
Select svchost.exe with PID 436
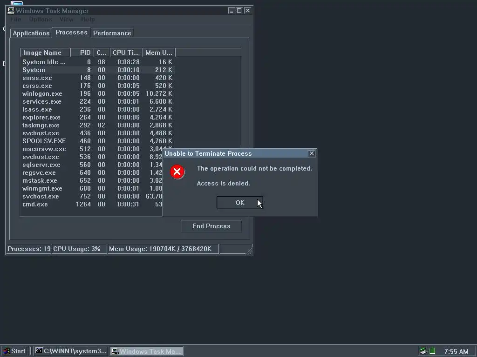98,133
